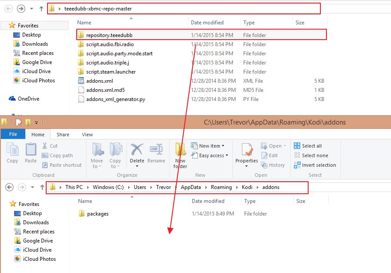Click Back arrow in Kodi addons window
The image size is (391, 273).
coord(10,187)
